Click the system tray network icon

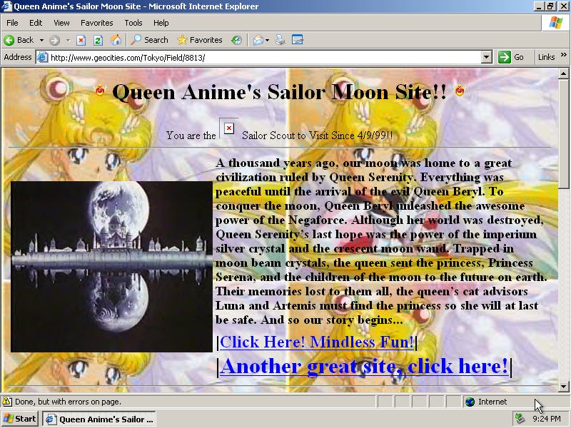coord(520,419)
